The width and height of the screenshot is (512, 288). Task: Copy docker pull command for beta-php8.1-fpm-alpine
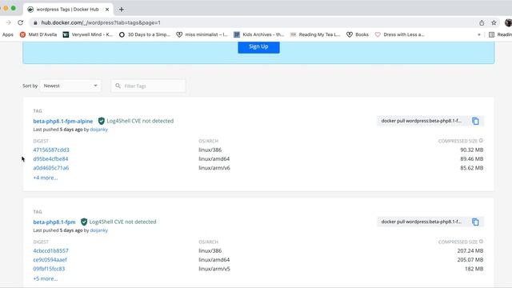[475, 121]
